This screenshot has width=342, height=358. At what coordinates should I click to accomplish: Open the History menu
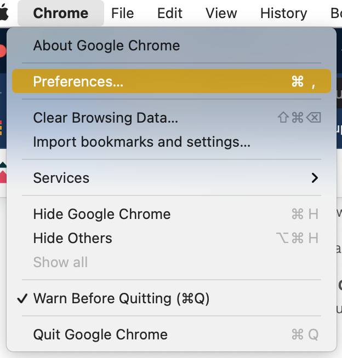[284, 13]
